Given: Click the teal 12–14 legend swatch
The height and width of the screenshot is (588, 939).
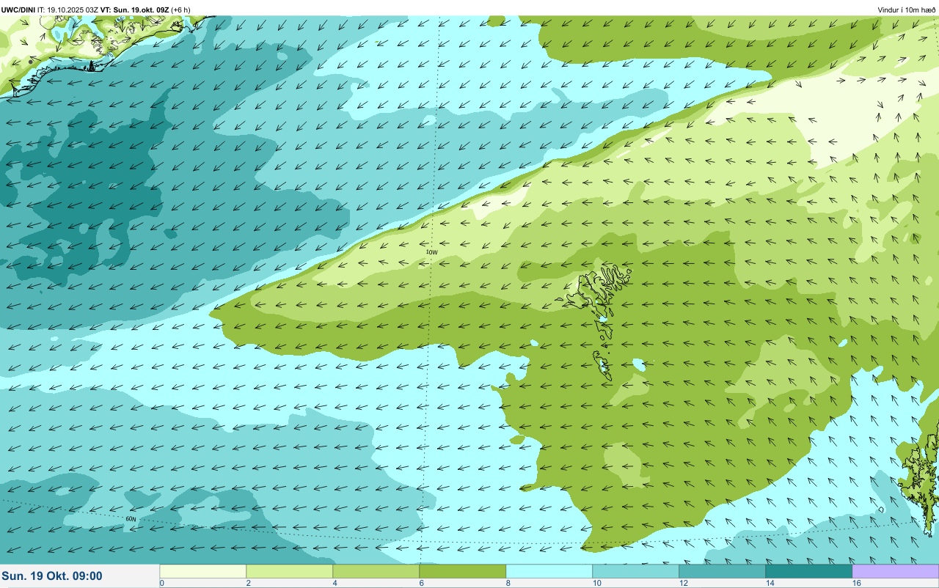Looking at the screenshot, I should point(722,571).
